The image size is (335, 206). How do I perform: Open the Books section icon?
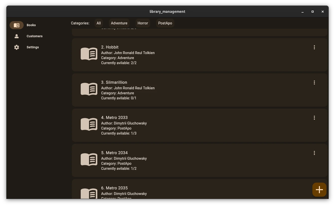pos(17,25)
